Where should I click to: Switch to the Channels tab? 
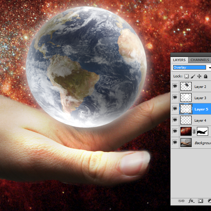coord(200,60)
